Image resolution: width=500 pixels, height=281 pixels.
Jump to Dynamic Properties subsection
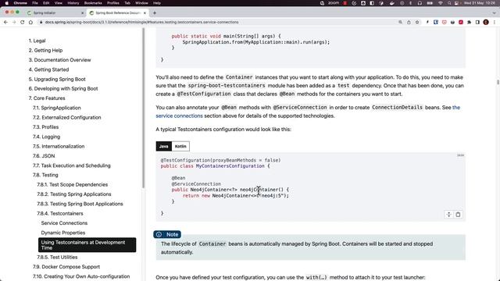(x=63, y=233)
